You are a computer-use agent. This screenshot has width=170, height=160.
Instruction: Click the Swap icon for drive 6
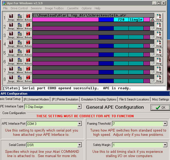(159, 61)
